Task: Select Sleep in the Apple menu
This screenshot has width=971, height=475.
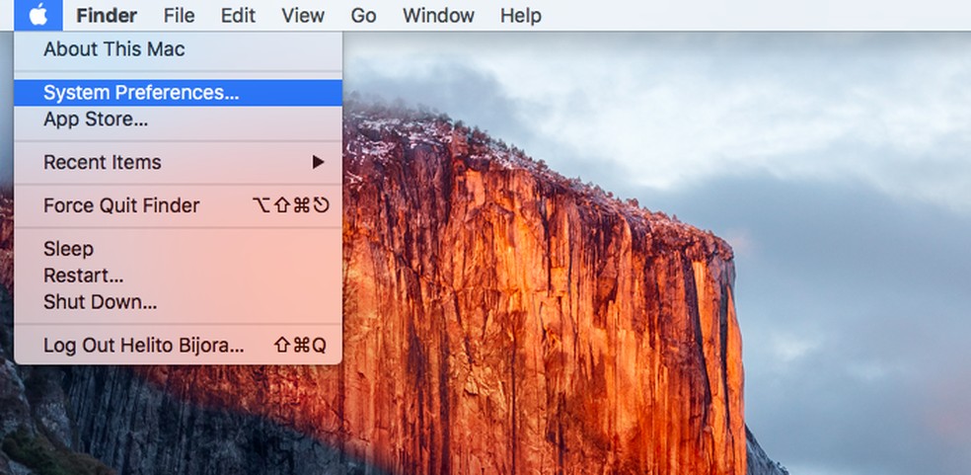Action: (x=178, y=249)
